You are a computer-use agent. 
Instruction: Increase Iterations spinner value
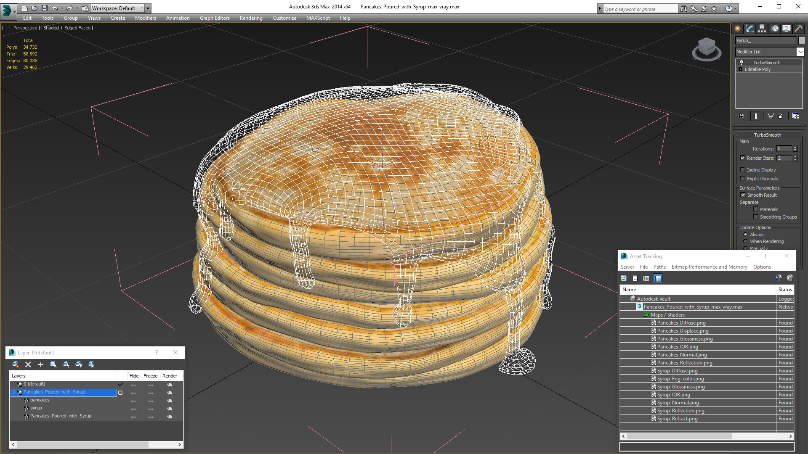tap(795, 147)
